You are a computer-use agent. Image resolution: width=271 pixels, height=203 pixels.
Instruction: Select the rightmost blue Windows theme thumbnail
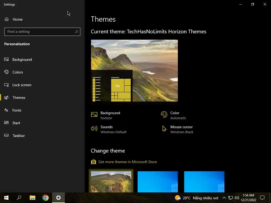tap(204, 182)
